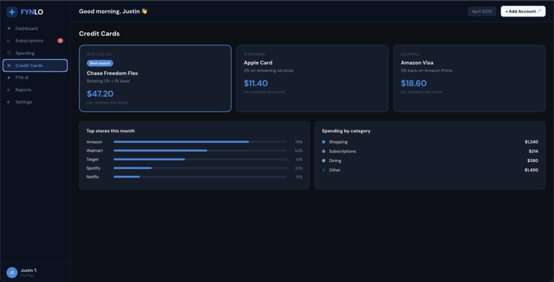Click the Reports sidebar icon

(9, 90)
